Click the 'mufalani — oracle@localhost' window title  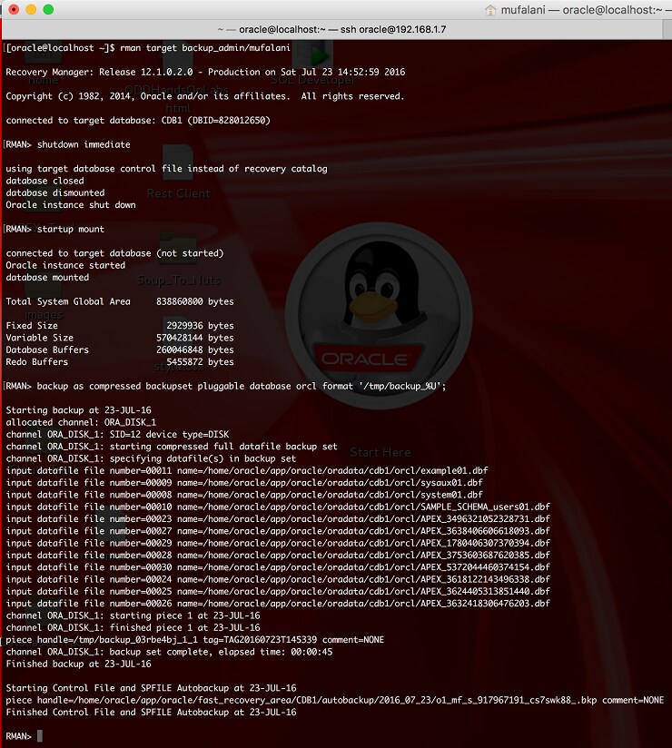tap(586, 10)
